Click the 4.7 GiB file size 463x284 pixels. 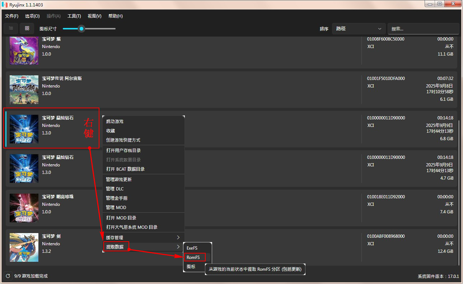tap(446, 178)
